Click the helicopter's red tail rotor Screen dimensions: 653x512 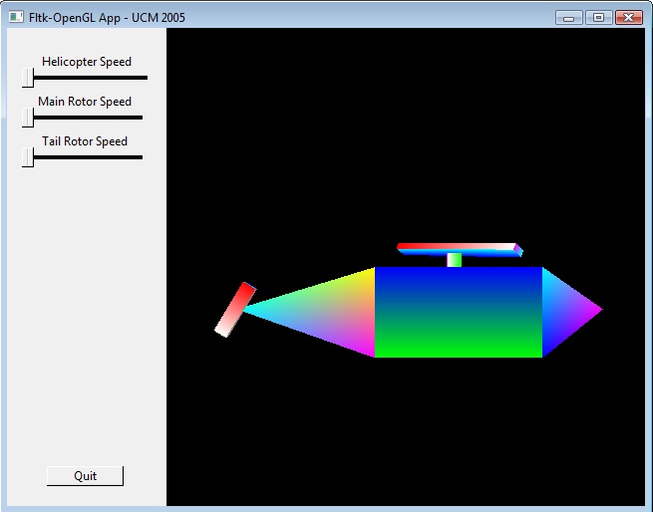[235, 310]
